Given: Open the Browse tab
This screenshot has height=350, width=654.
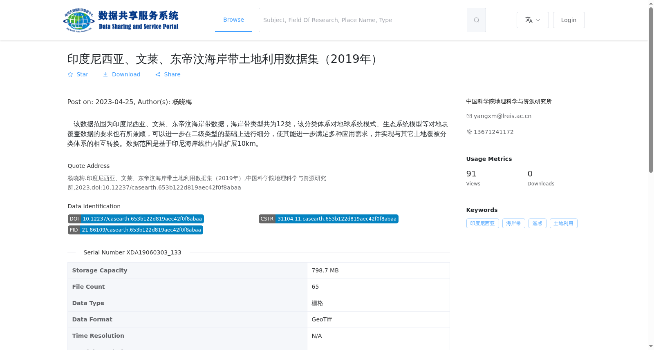Looking at the screenshot, I should pos(233,20).
